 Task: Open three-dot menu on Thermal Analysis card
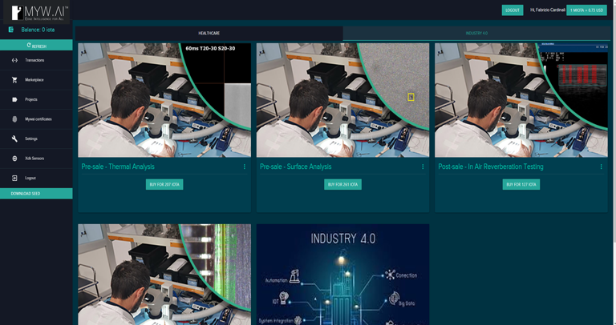click(245, 167)
